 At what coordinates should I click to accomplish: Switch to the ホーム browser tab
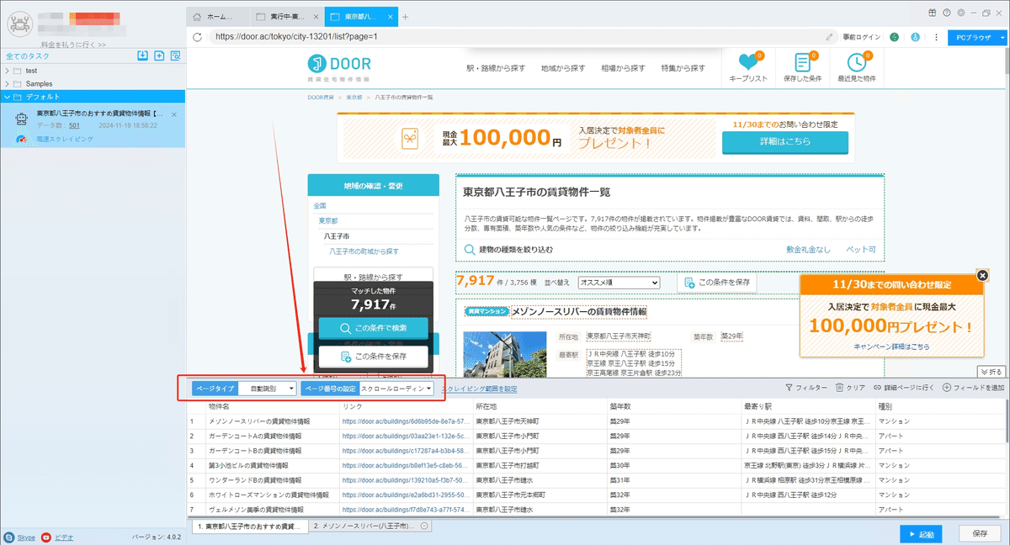tap(219, 17)
